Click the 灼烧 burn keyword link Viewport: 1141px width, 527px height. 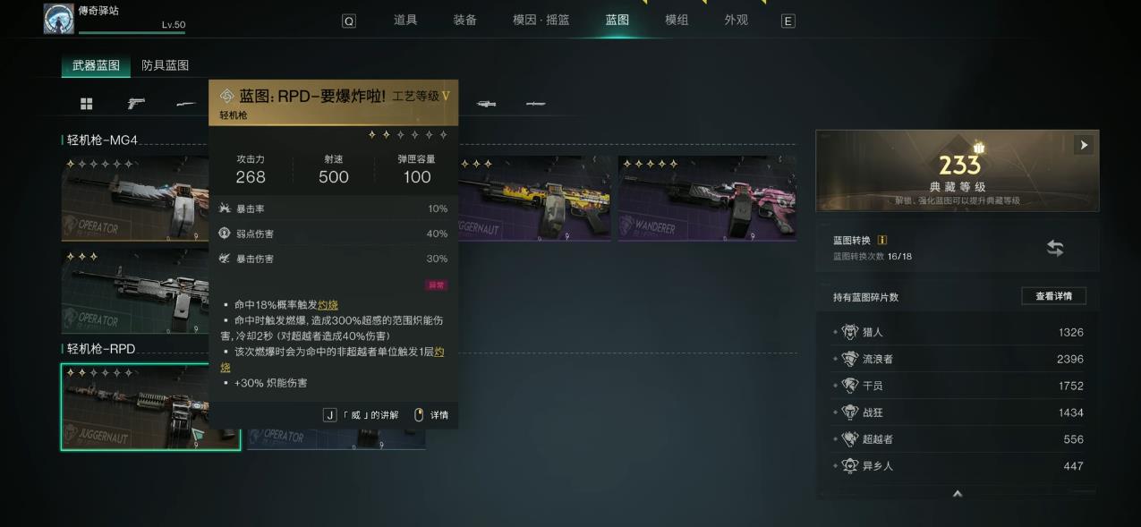point(328,305)
